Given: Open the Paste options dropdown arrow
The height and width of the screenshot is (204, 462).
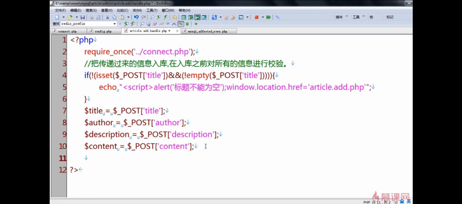Looking at the screenshot, I should pos(128,17).
